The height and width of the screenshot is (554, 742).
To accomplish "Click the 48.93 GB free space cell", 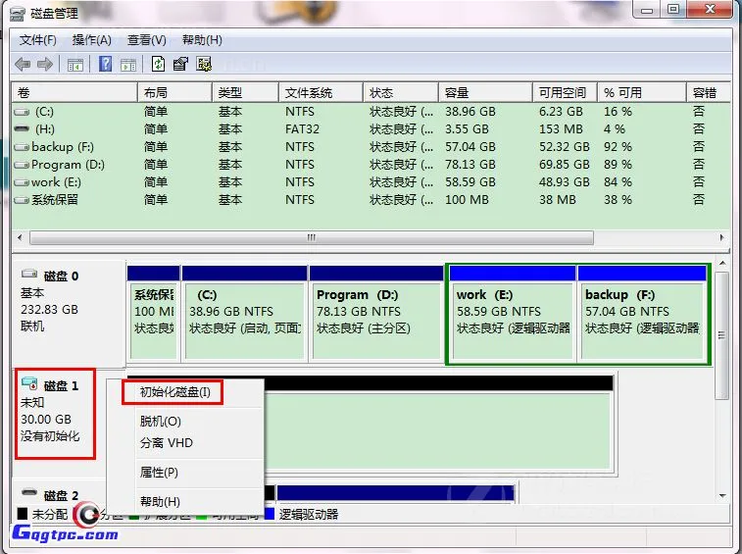I will click(564, 182).
